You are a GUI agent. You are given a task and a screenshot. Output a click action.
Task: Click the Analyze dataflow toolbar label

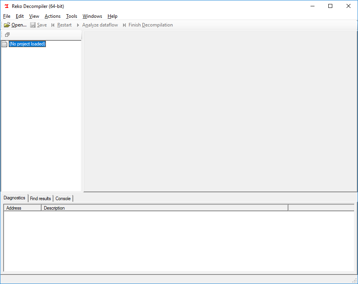click(100, 25)
